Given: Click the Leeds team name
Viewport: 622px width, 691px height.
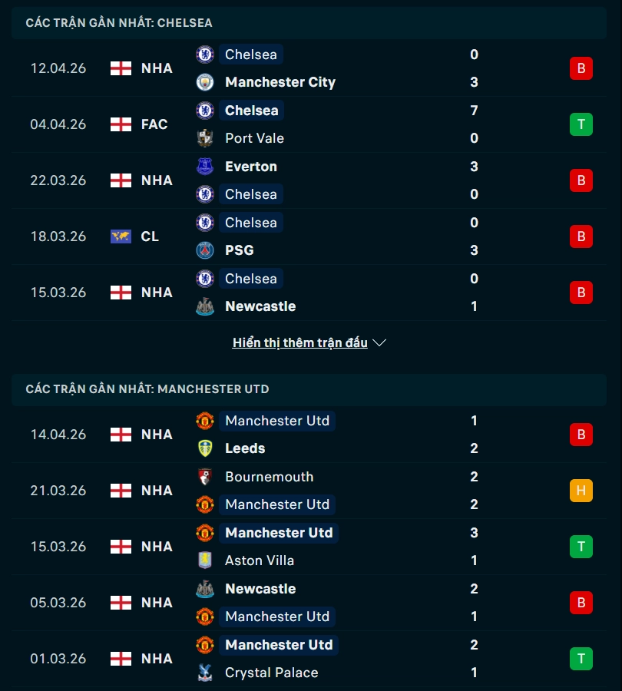Looking at the screenshot, I should tap(245, 448).
